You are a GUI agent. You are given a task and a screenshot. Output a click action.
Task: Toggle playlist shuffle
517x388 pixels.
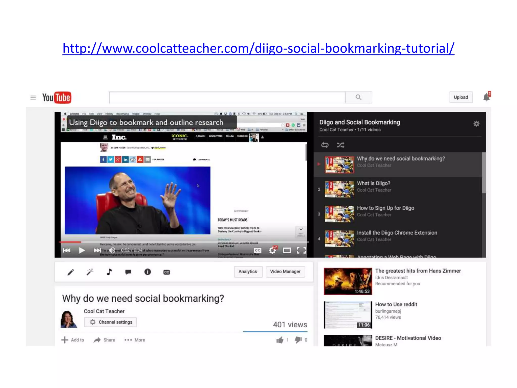(341, 145)
